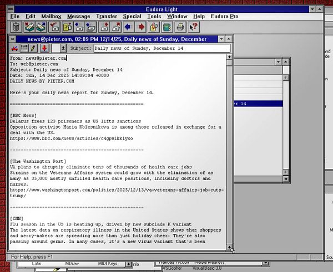Open the Help menu
Screen dimensions: 333x272
point(199,17)
